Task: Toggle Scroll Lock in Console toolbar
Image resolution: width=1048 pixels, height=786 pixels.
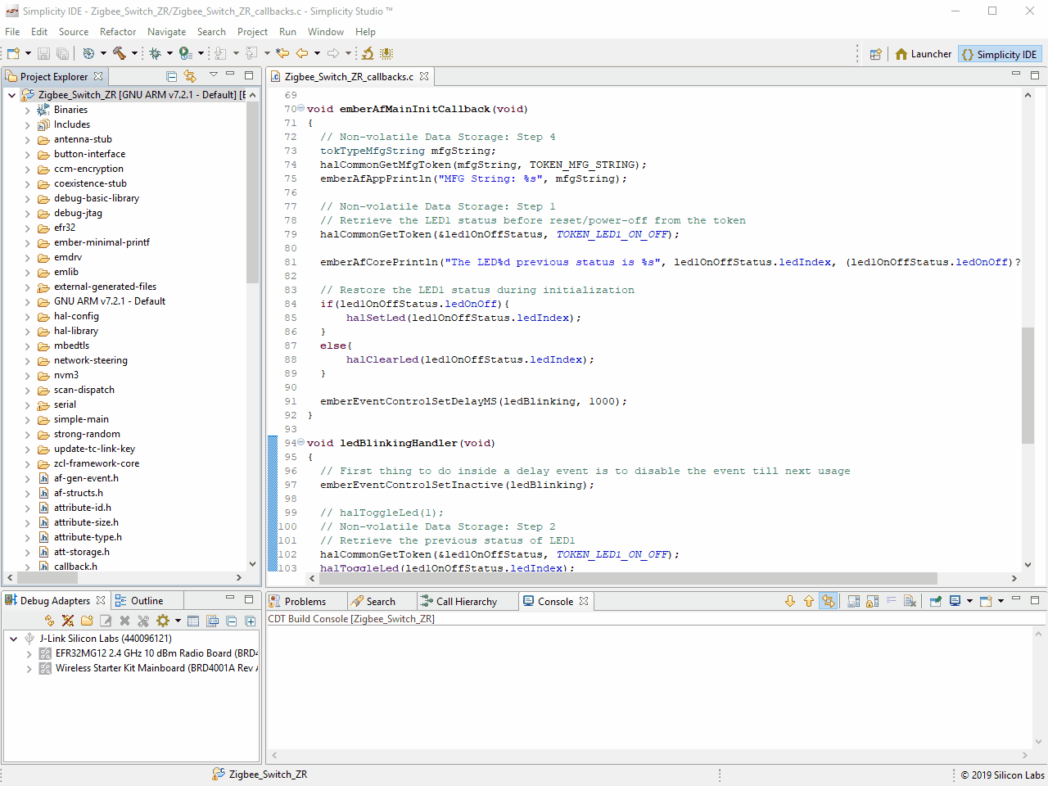Action: (873, 601)
